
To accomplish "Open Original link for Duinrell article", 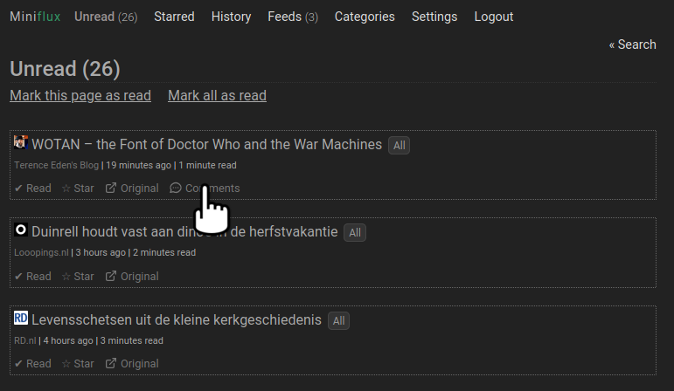I will (x=132, y=277).
